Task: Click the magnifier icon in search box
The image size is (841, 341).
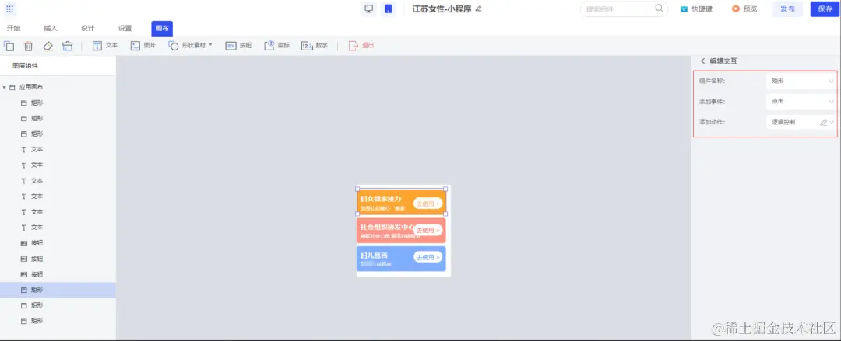Action: (x=660, y=9)
